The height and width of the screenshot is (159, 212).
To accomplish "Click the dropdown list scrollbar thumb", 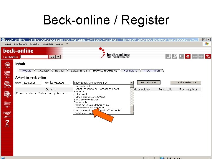I will (132, 108).
